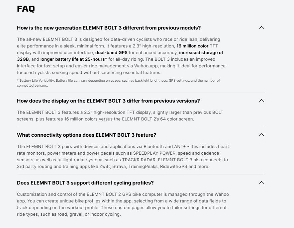Viewport: 294px width, 228px height.
Task: Click the bold "increased storage of" text
Action: [x=201, y=52]
